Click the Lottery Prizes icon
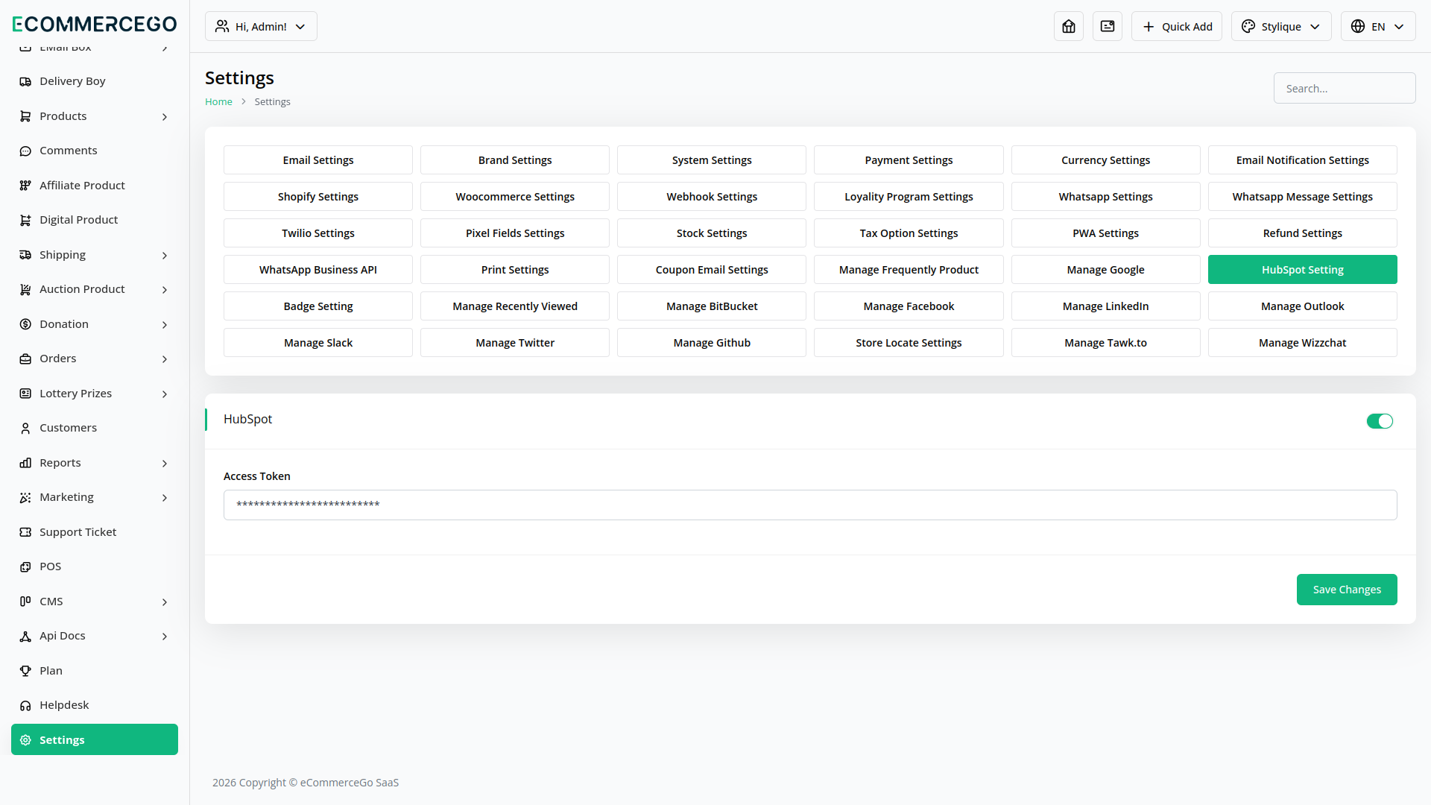The width and height of the screenshot is (1431, 805). [x=25, y=394]
